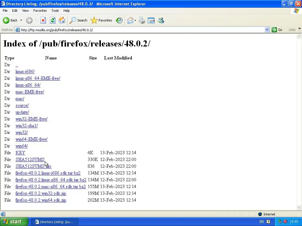Open the source/ directory link
Image resolution: width=302 pixels, height=226 pixels.
pos(22,105)
